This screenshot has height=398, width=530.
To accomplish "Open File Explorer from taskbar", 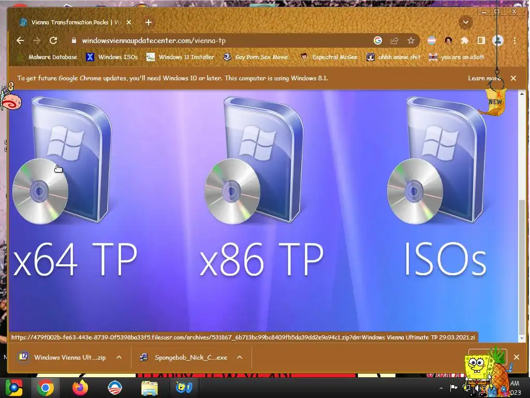I will point(149,388).
